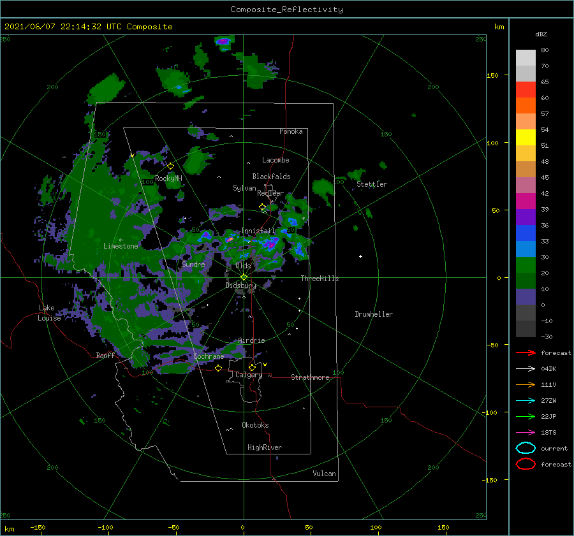Click the red forecast ellipse icon
This screenshot has height=536, width=574.
(526, 464)
